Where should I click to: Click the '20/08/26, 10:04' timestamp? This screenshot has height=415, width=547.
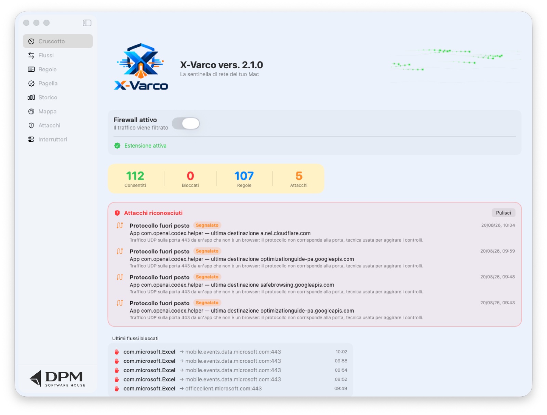click(498, 225)
